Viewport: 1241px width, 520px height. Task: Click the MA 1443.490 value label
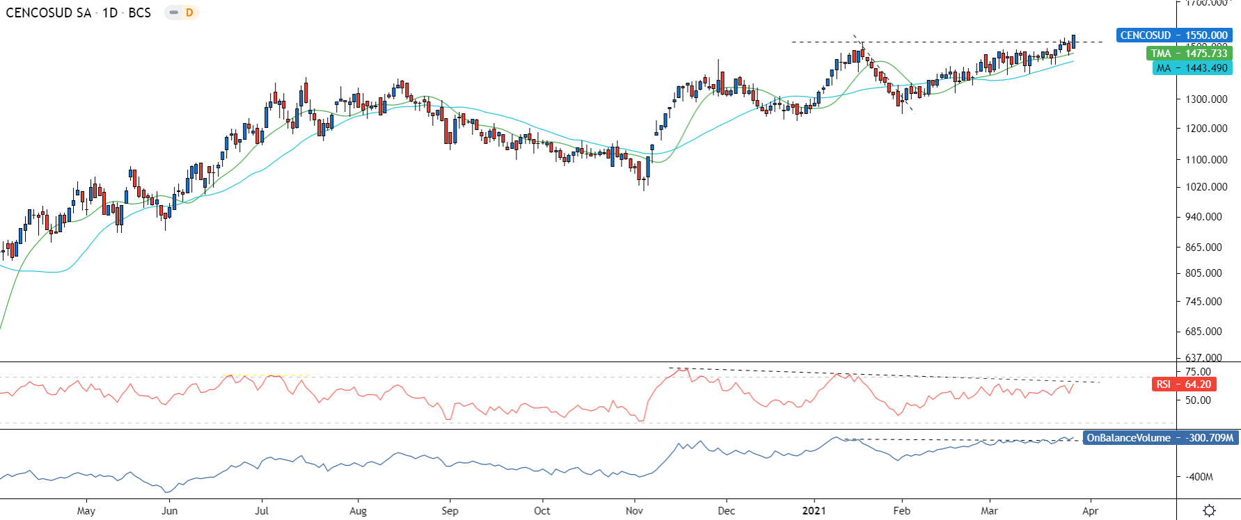pyautogui.click(x=1192, y=68)
